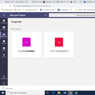This screenshot has width=95, height=95.
Task: Open the Gmail bookmark
Action: click(17, 10)
